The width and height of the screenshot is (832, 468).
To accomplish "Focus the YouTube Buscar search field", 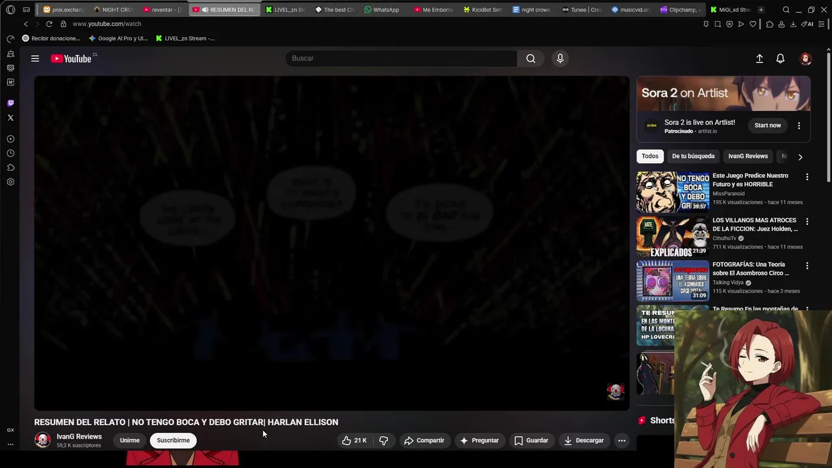I will point(401,58).
